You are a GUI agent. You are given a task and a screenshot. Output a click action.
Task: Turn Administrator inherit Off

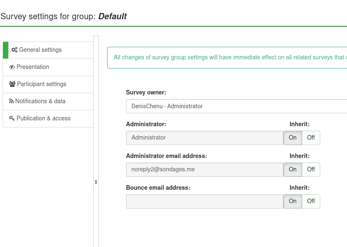point(311,138)
